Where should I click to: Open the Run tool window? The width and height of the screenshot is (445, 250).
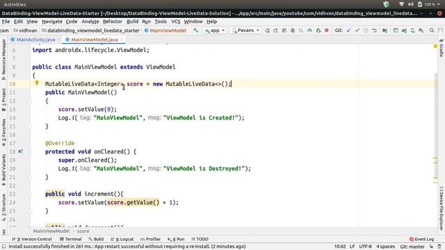pyautogui.click(x=176, y=239)
